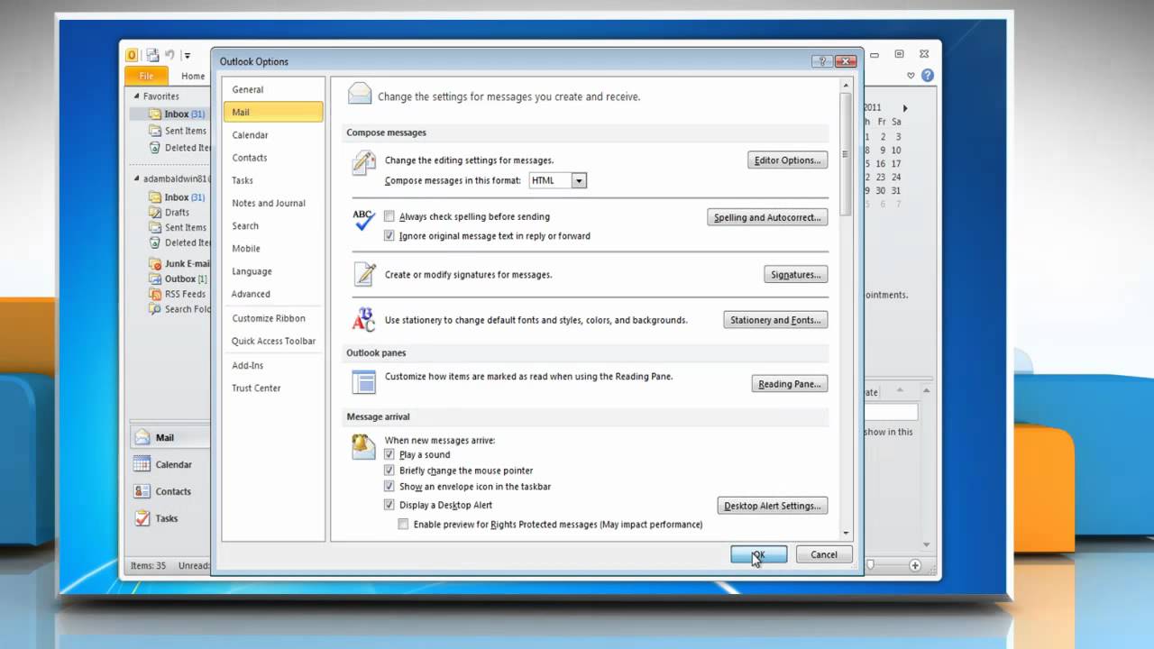Click Desktop Alert Settings button
Screen dimensions: 1154x649
point(773,506)
